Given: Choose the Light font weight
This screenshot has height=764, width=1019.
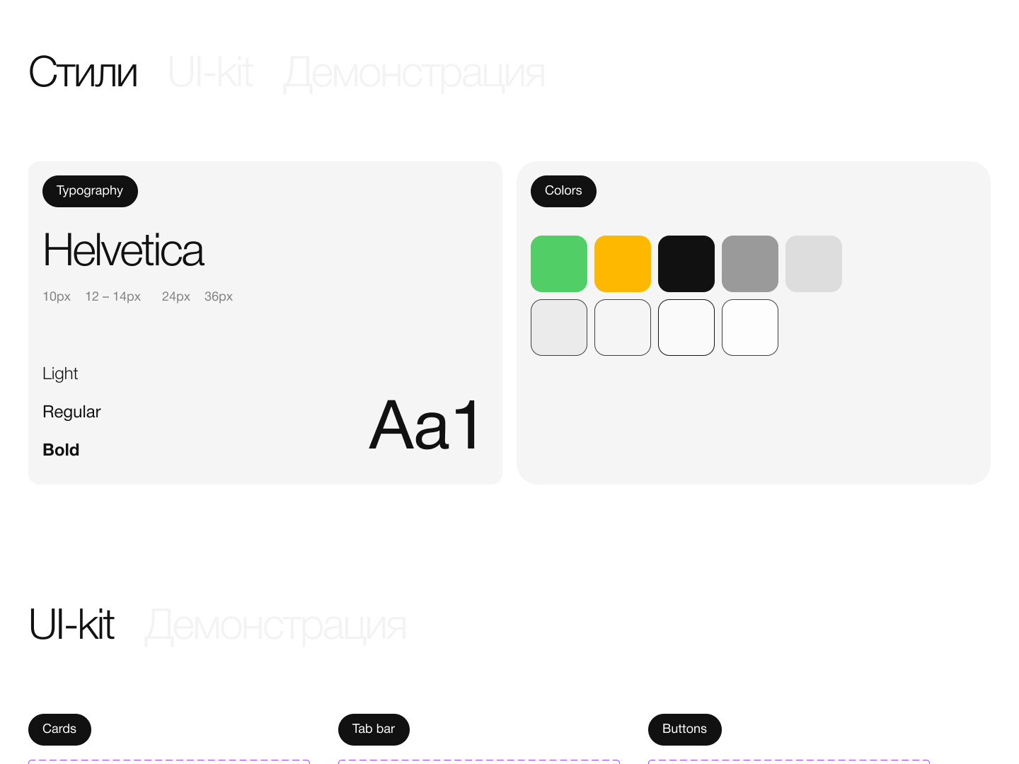Looking at the screenshot, I should pyautogui.click(x=60, y=374).
